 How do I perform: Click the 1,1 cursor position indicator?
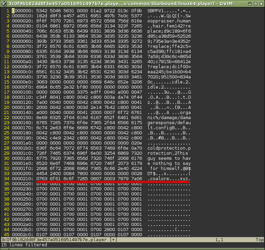pos(219,240)
